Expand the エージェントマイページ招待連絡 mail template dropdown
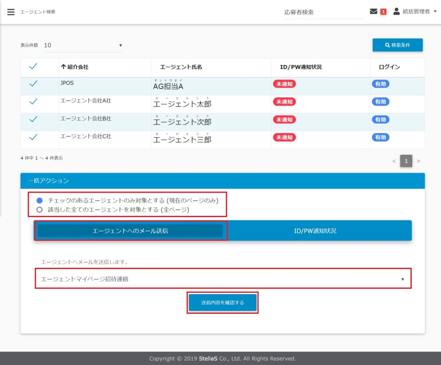441x365 pixels. point(223,279)
